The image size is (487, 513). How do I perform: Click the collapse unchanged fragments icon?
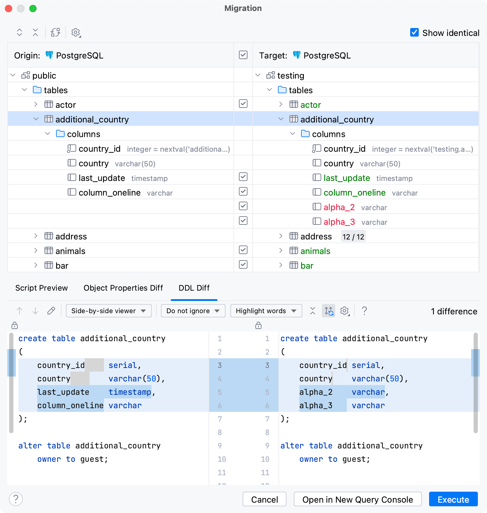313,311
